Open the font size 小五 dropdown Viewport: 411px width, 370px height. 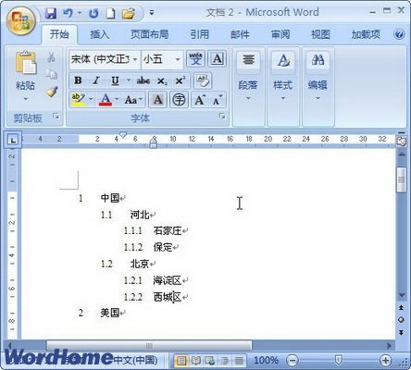point(178,59)
